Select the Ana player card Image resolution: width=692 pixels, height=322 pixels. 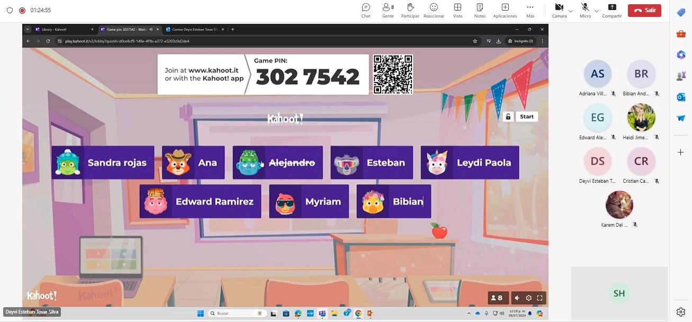coord(193,163)
